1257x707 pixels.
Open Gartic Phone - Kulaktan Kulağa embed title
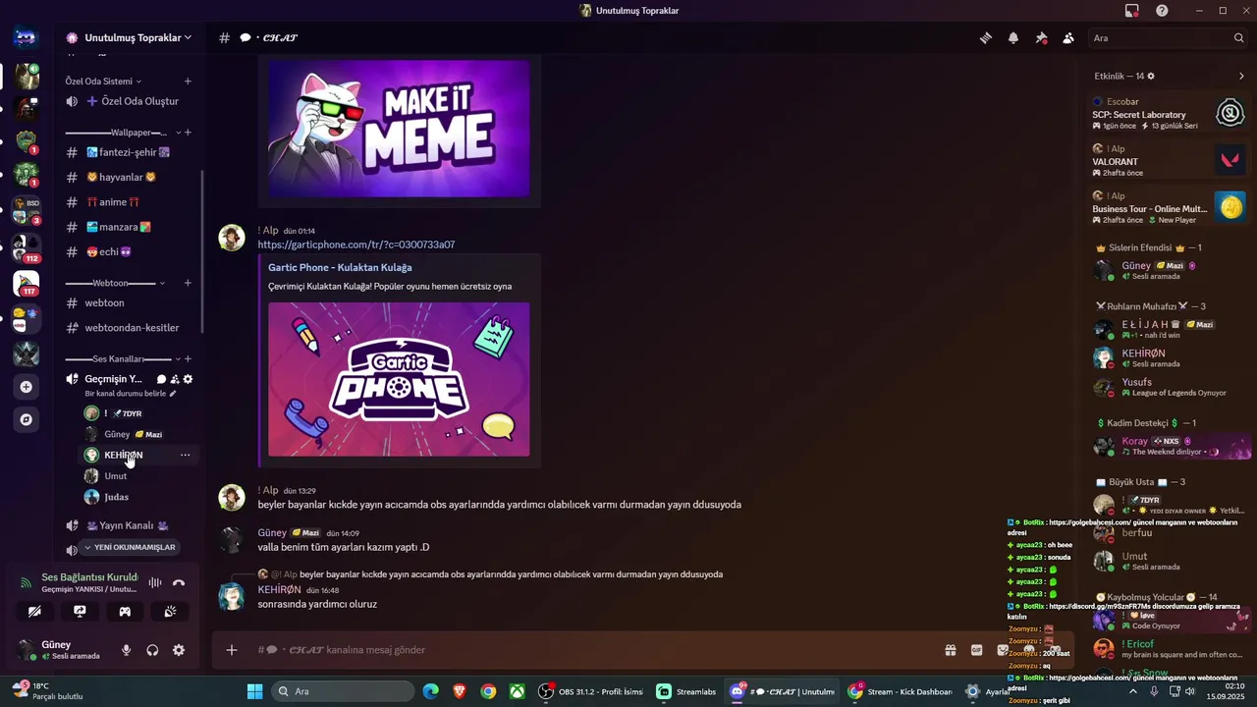tap(340, 267)
